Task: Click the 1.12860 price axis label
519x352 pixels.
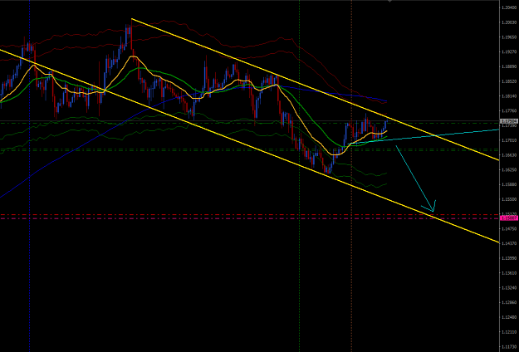Action: pyautogui.click(x=509, y=302)
